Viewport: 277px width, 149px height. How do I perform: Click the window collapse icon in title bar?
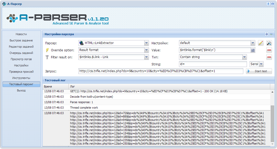(273, 4)
